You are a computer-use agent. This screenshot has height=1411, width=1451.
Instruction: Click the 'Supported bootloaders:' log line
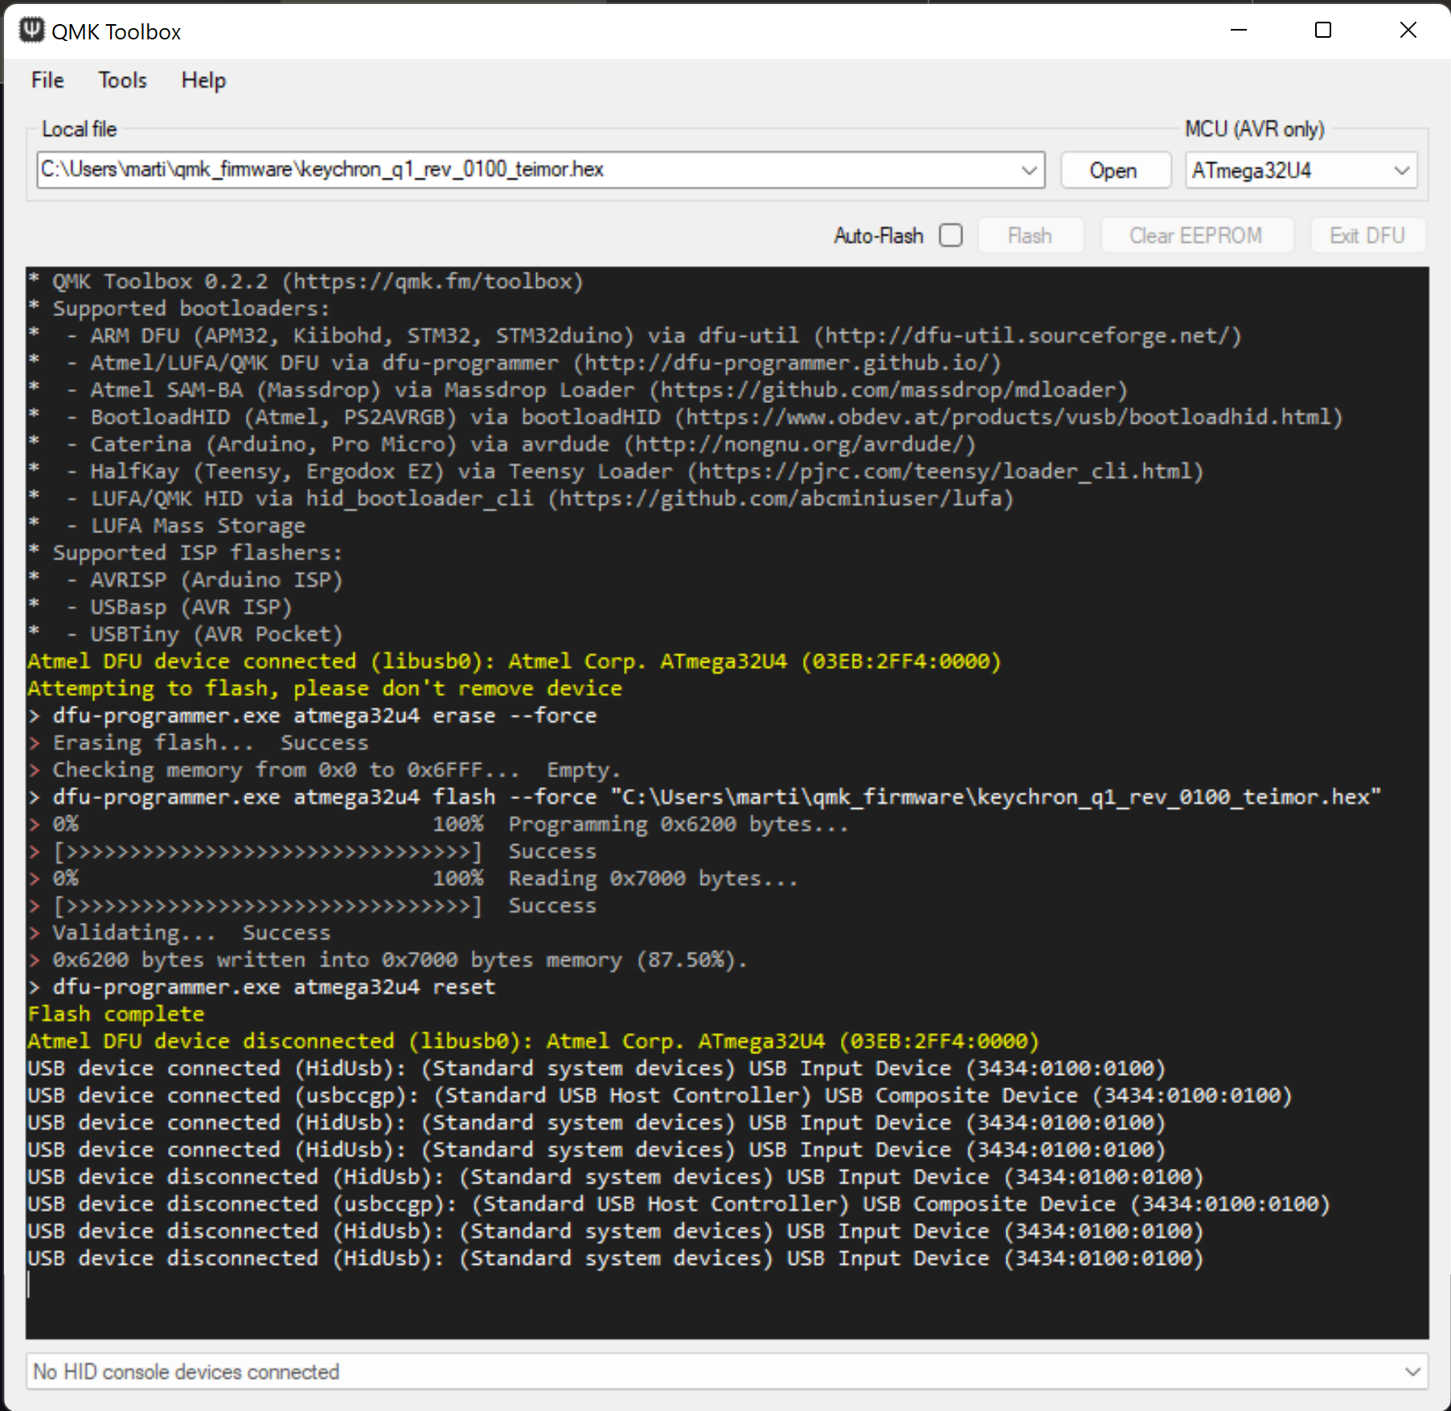point(178,309)
